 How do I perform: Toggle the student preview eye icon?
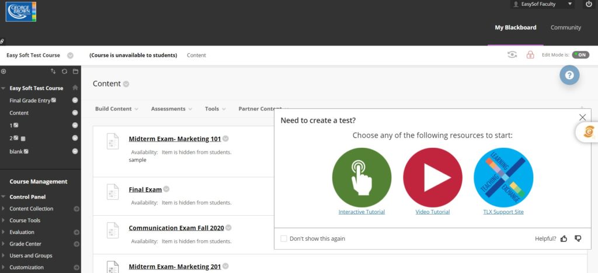(x=512, y=55)
